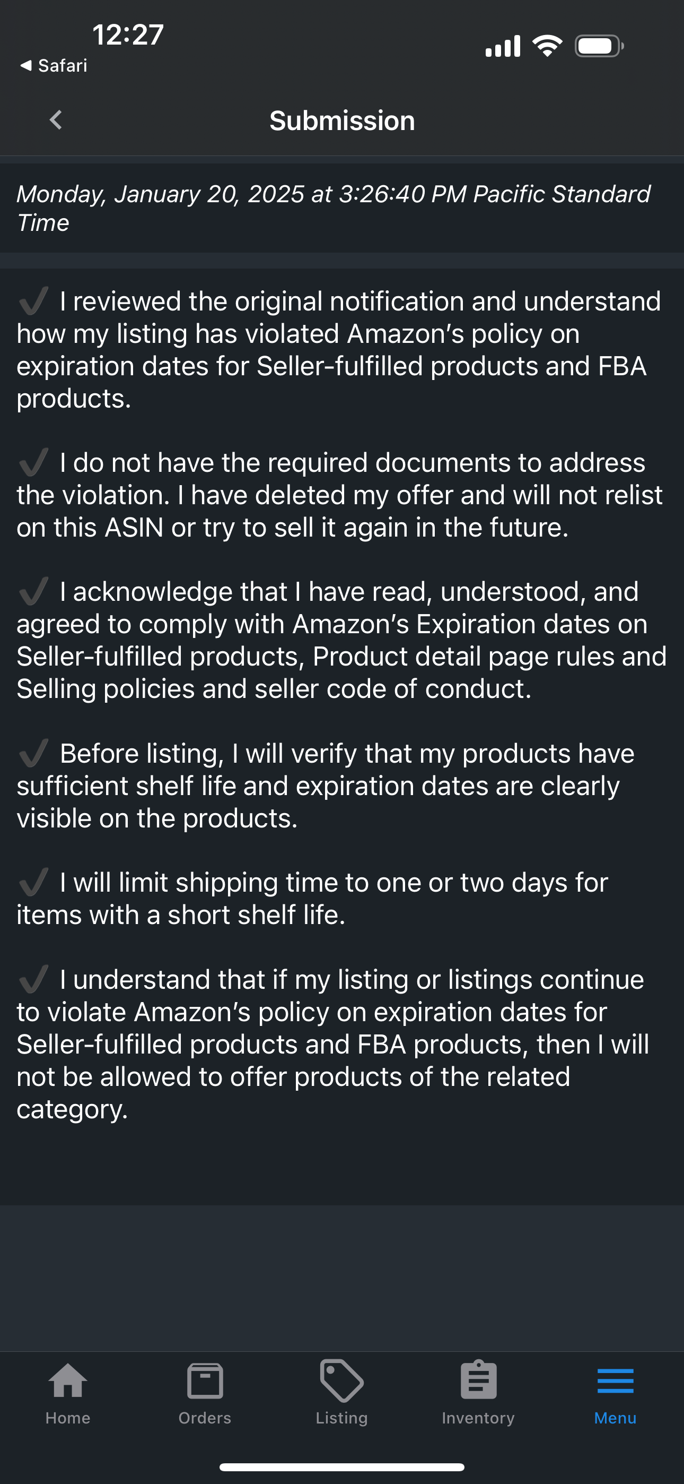Tap the battery status icon
Image resolution: width=684 pixels, height=1484 pixels.
tap(599, 46)
